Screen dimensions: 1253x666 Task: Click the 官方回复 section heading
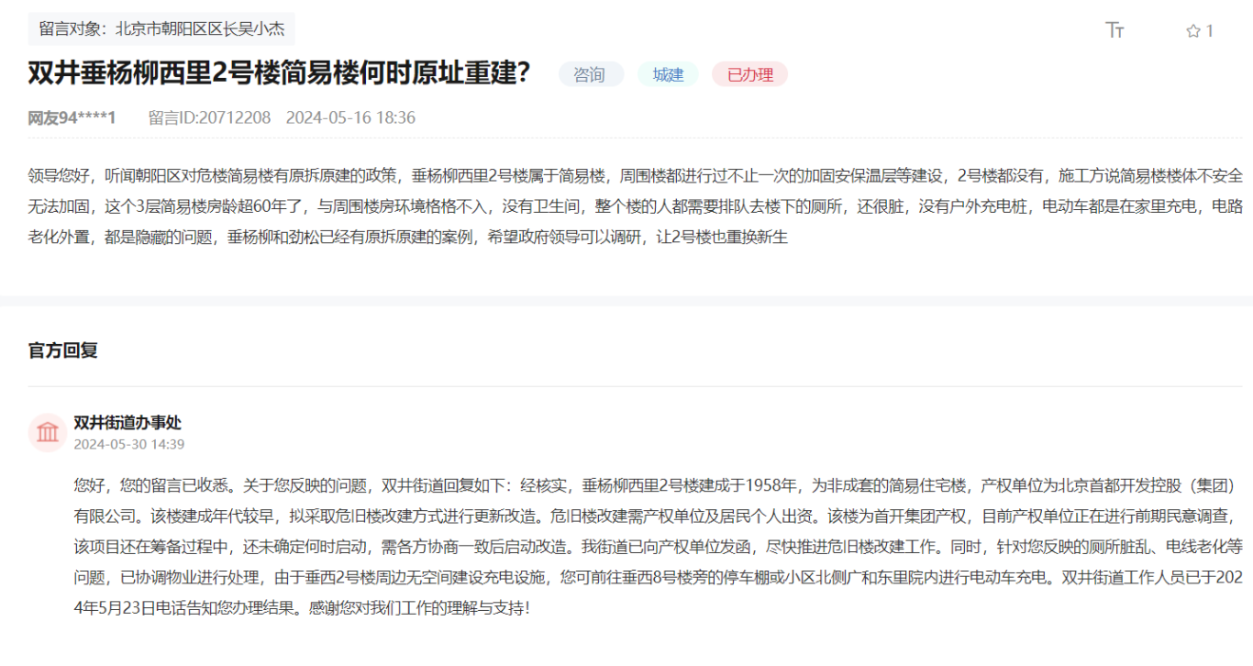click(x=63, y=350)
